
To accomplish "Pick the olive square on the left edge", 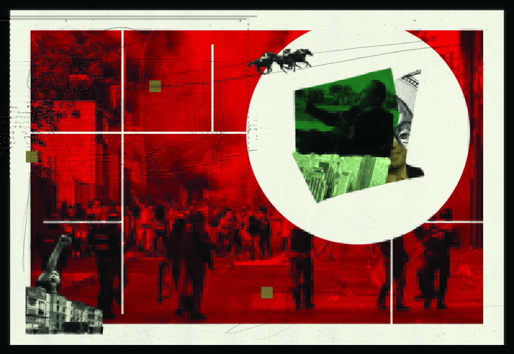I will pos(32,157).
